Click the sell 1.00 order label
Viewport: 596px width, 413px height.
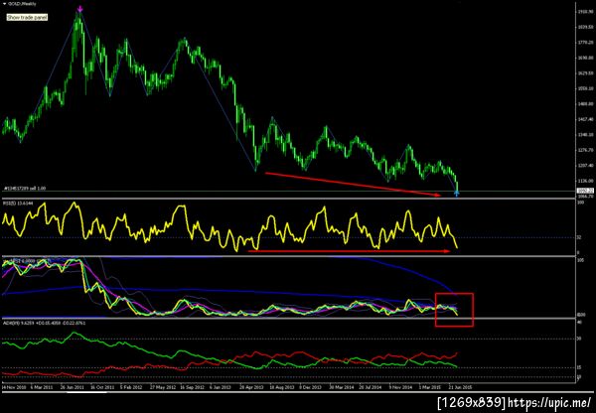point(25,188)
